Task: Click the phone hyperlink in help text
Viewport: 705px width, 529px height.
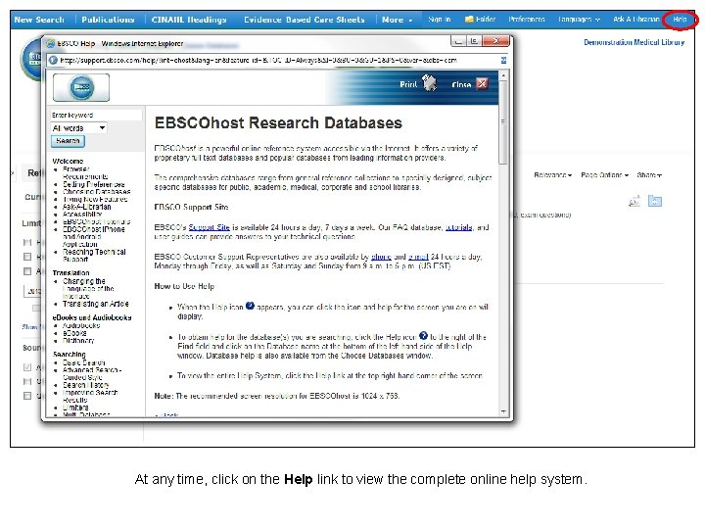Action: (381, 257)
